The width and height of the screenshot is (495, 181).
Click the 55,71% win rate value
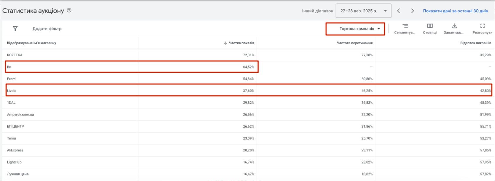(x=486, y=127)
